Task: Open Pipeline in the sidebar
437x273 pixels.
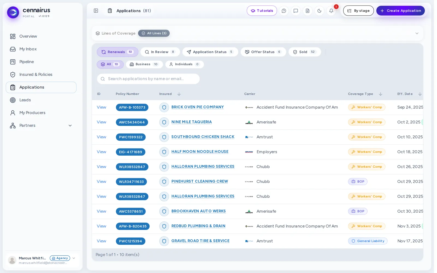Action: tap(41, 62)
